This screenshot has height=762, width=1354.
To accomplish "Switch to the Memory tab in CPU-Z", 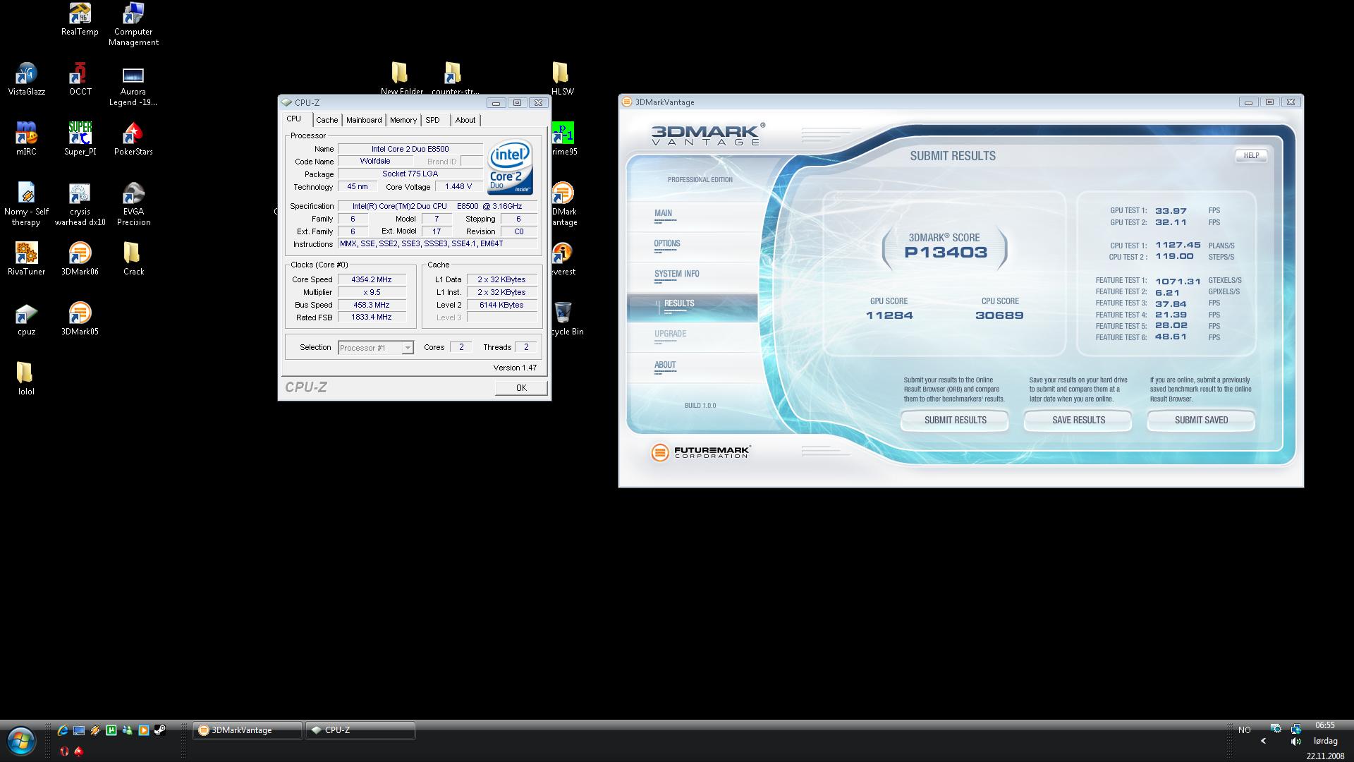I will click(403, 120).
